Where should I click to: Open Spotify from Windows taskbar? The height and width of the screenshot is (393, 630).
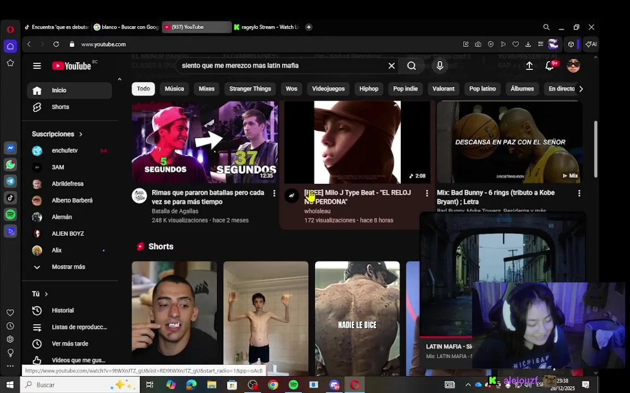coord(293,385)
